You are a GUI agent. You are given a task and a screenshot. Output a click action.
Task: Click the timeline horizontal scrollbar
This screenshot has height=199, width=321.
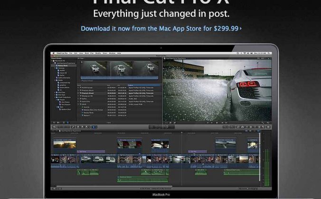[114, 187]
